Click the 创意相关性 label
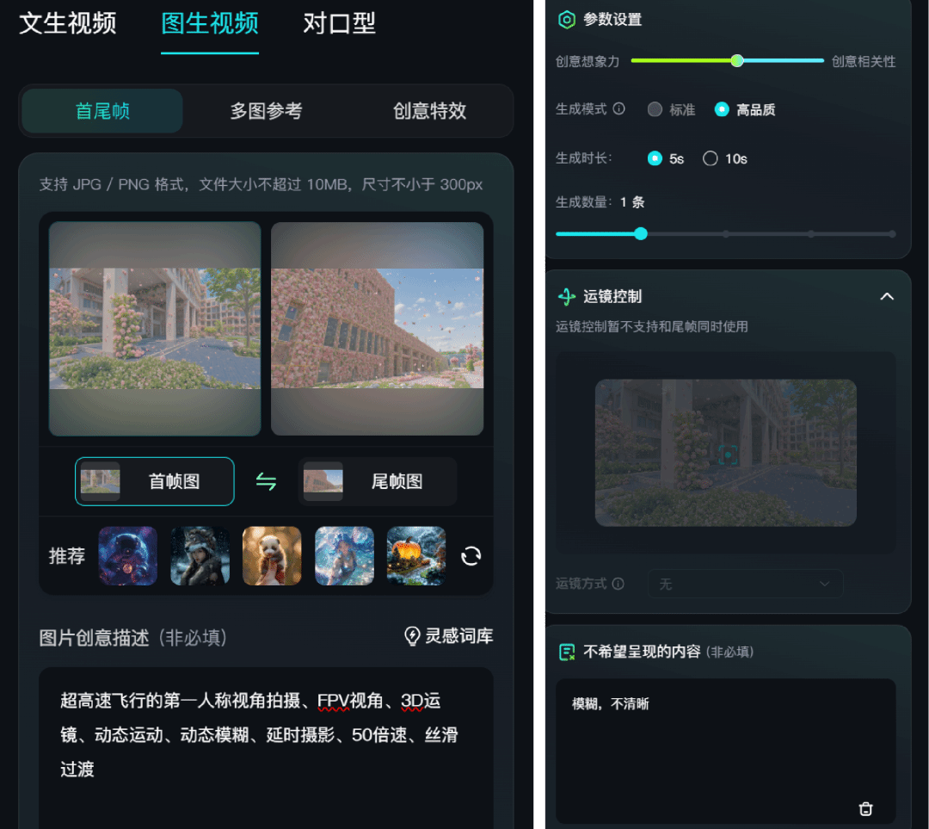Screen dimensions: 929x829 (x=864, y=61)
